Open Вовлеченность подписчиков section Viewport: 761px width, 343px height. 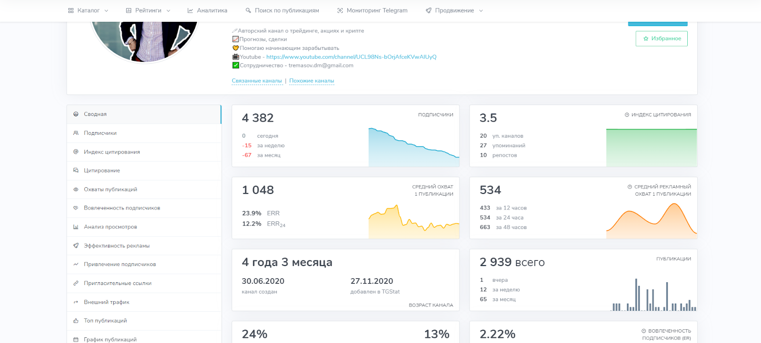122,208
